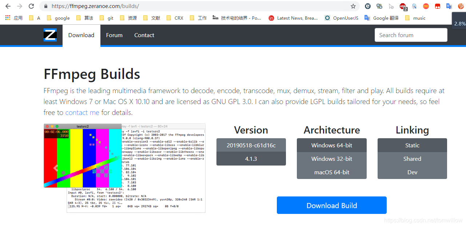This screenshot has width=466, height=227.
Task: Click the grey cursor-blocked extension icon
Action: click(391, 6)
